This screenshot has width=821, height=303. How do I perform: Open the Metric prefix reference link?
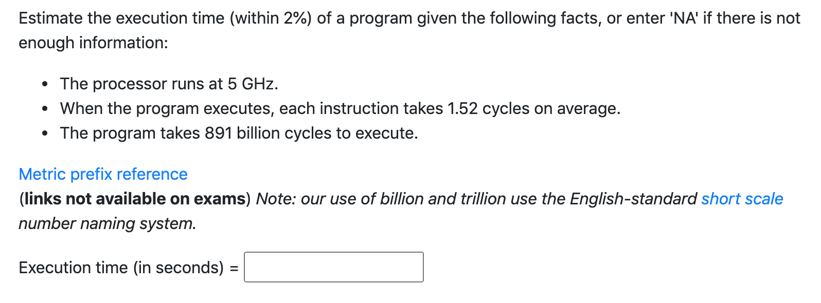click(102, 174)
